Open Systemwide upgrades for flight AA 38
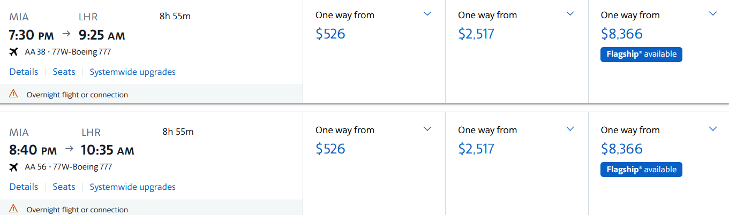Screen dimensions: 729x215 (x=132, y=72)
